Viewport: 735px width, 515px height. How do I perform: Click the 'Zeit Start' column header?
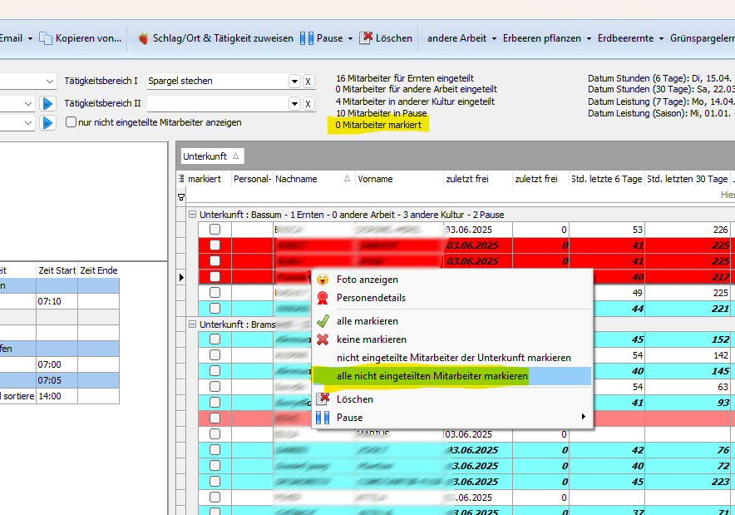tap(57, 270)
